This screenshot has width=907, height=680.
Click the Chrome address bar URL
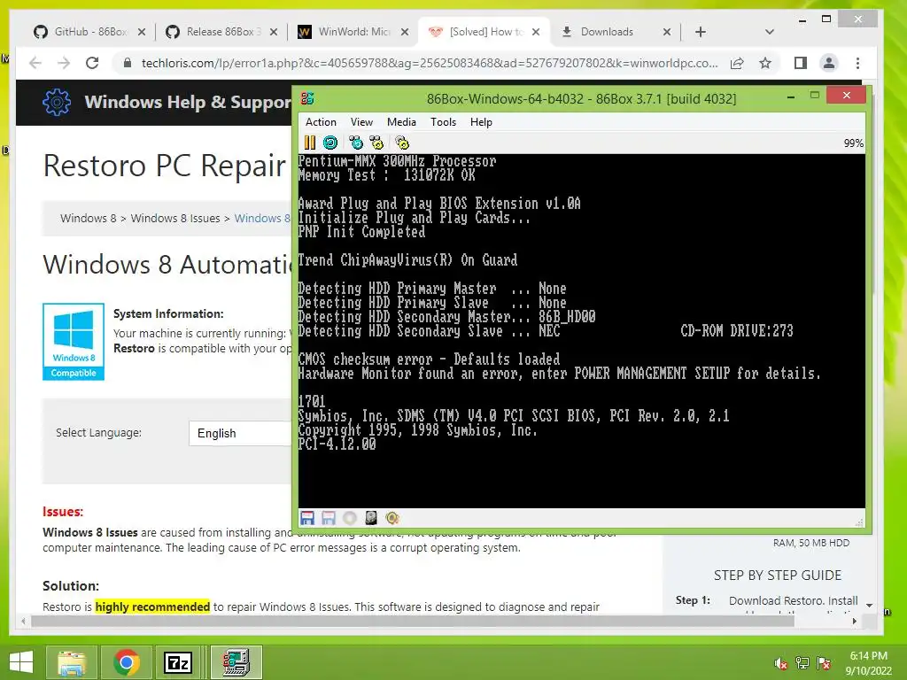tap(430, 63)
